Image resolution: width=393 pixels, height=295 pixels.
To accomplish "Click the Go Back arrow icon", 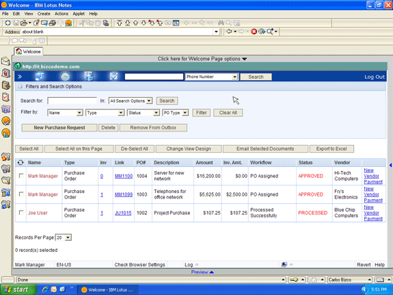I will tap(229, 31).
